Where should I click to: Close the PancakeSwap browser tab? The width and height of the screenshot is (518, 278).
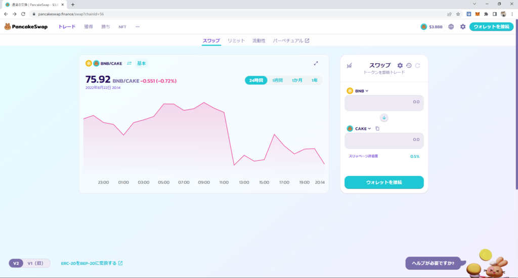[x=63, y=5]
